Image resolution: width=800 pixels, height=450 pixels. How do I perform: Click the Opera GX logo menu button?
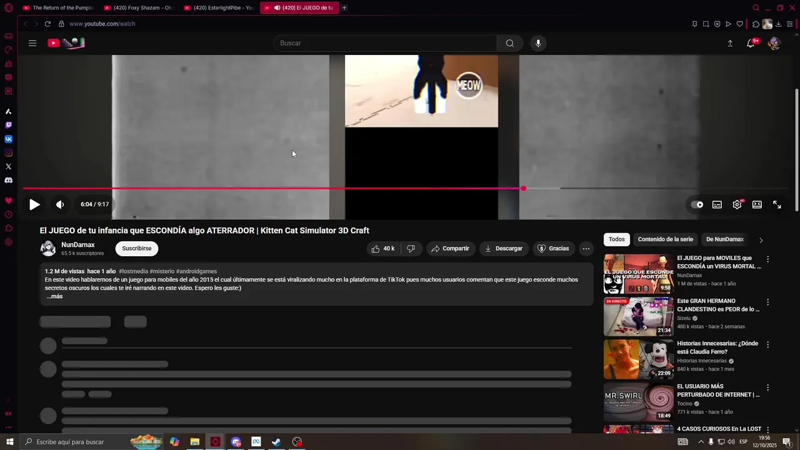click(x=8, y=7)
